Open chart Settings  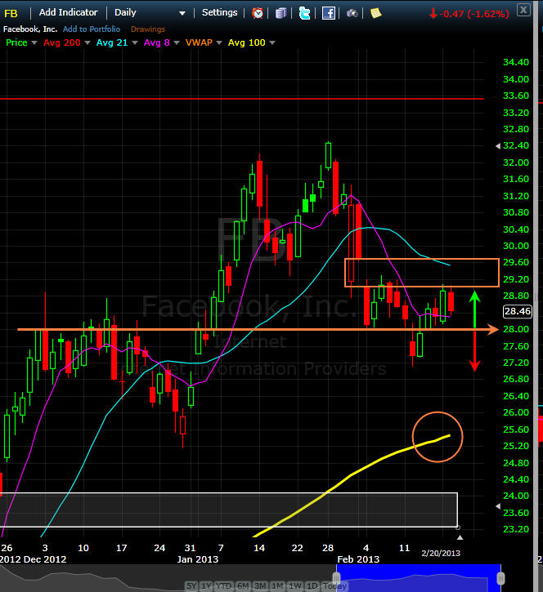(220, 12)
